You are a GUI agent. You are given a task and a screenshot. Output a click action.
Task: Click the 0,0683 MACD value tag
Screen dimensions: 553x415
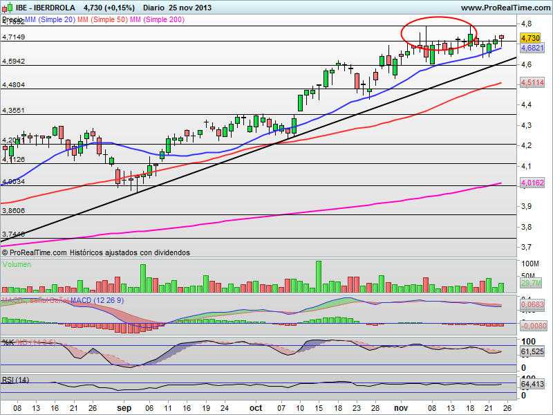[532, 304]
